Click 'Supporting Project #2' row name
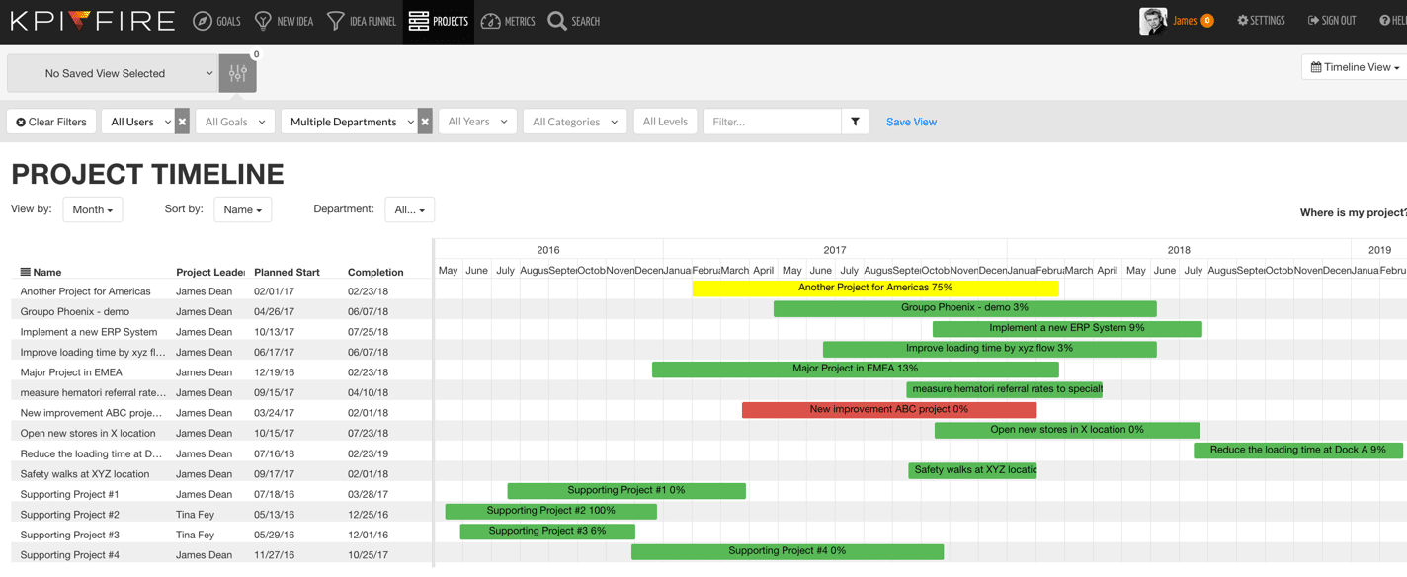 pos(70,515)
